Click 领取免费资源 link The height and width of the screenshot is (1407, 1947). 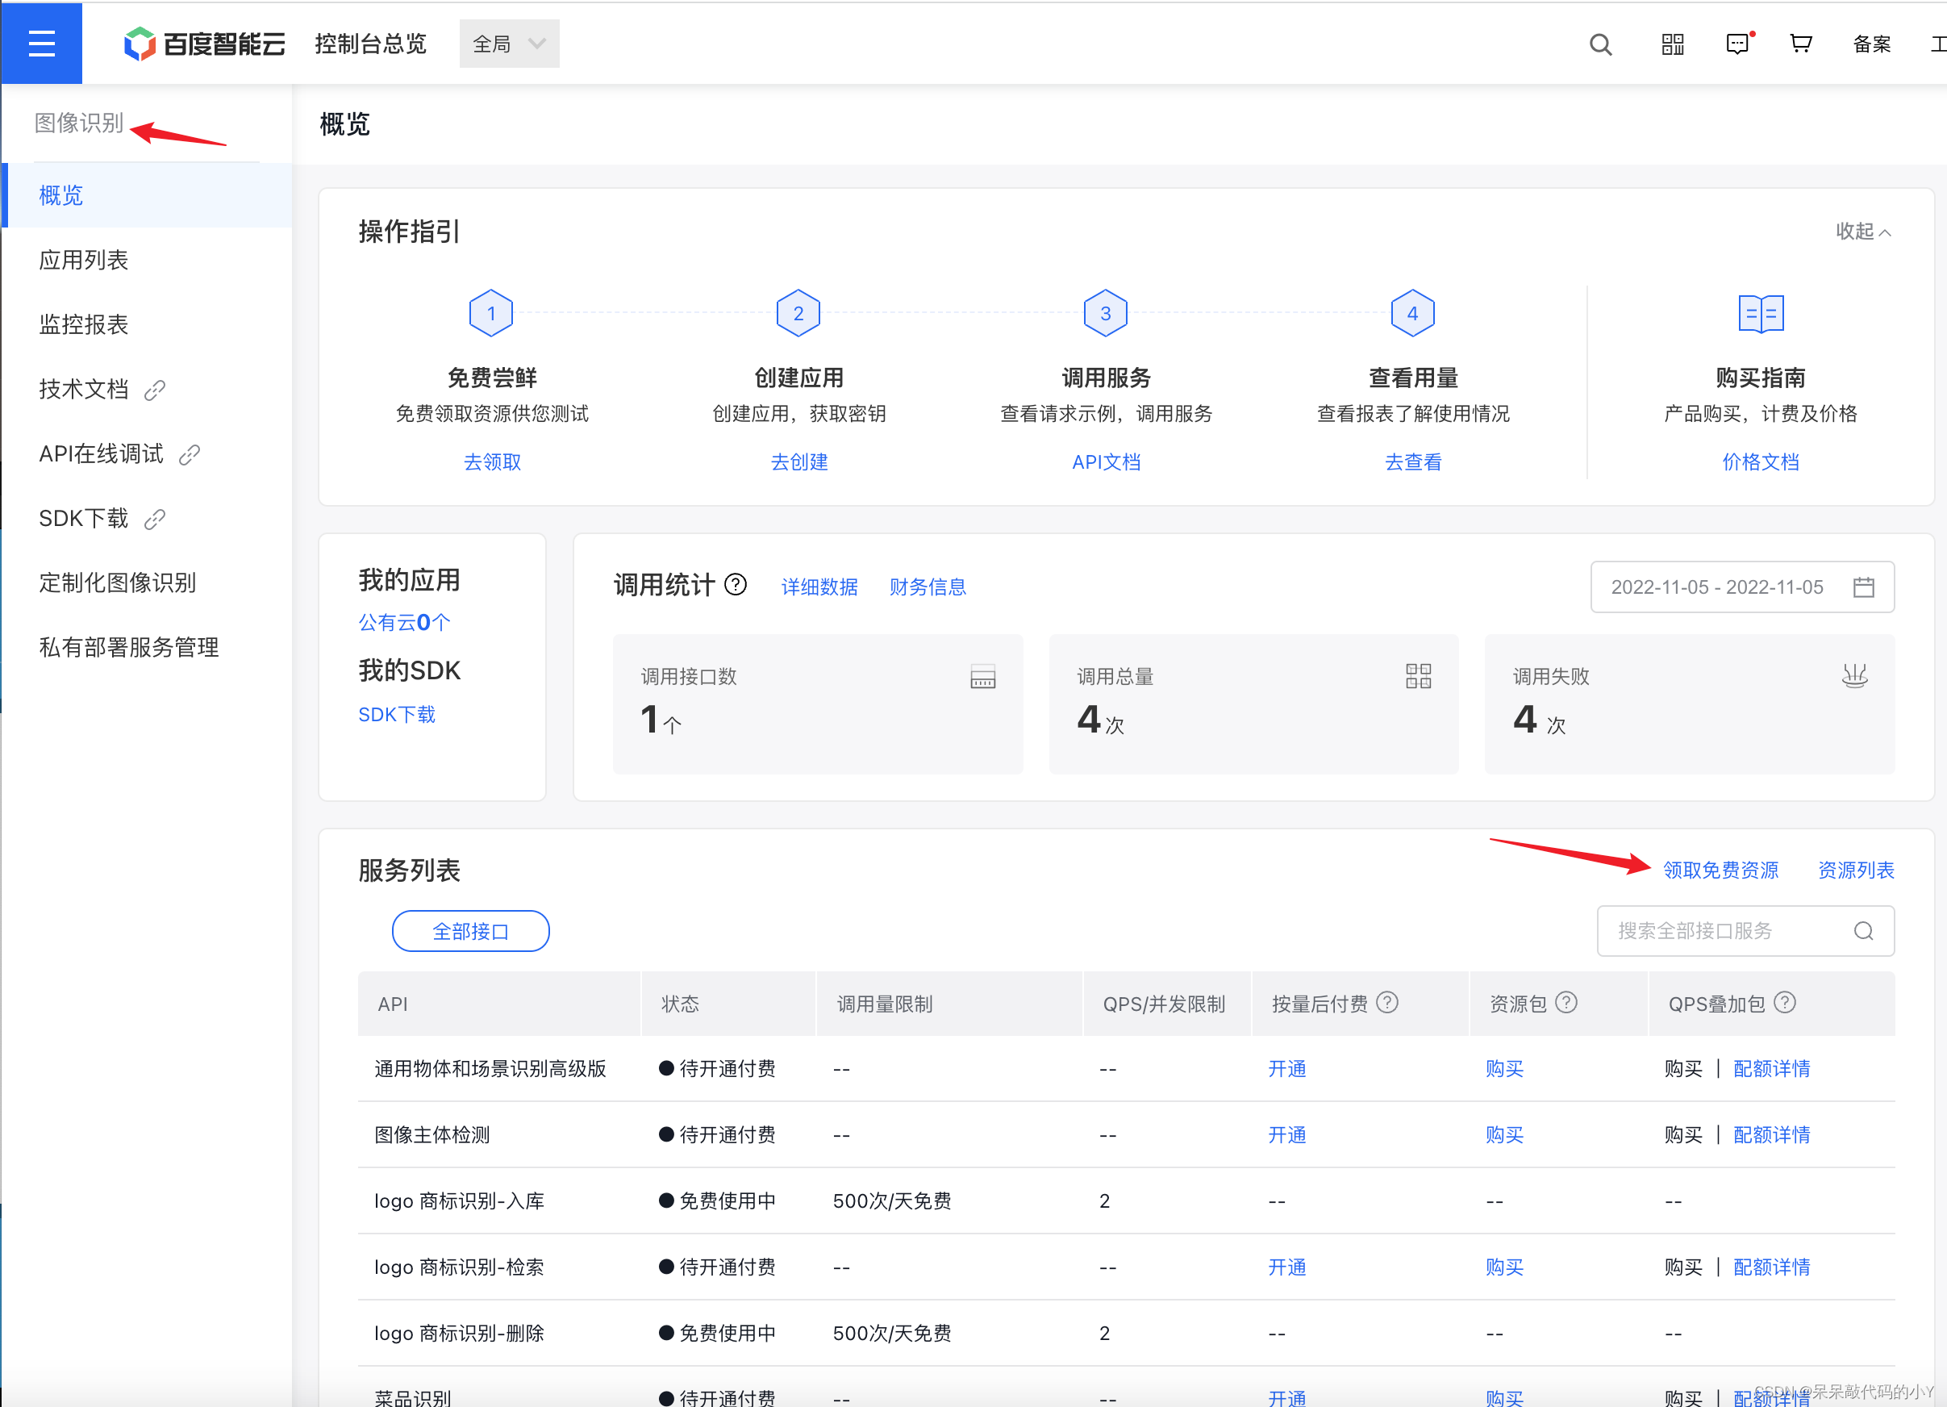click(x=1720, y=871)
